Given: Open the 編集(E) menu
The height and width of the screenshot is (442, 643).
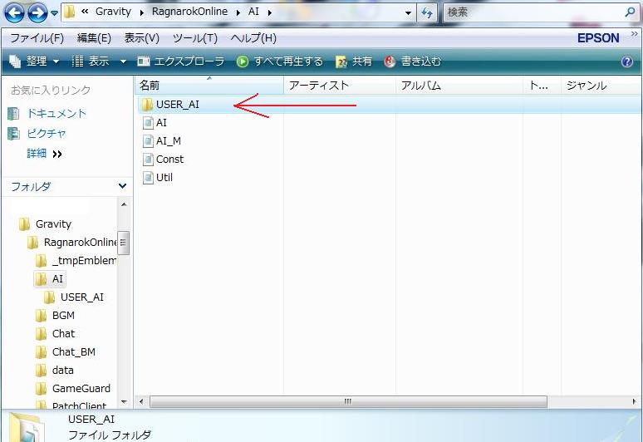Looking at the screenshot, I should point(94,38).
